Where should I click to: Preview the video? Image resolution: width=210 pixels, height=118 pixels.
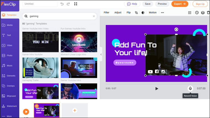(162, 4)
